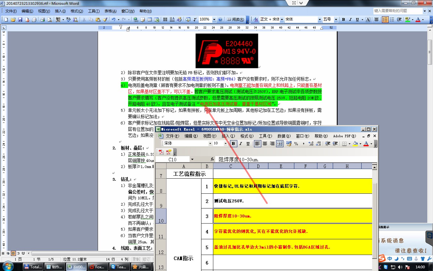433x271 pixels.
Task: Click Currency Style icon in Excel toolbar
Action: coord(289,144)
